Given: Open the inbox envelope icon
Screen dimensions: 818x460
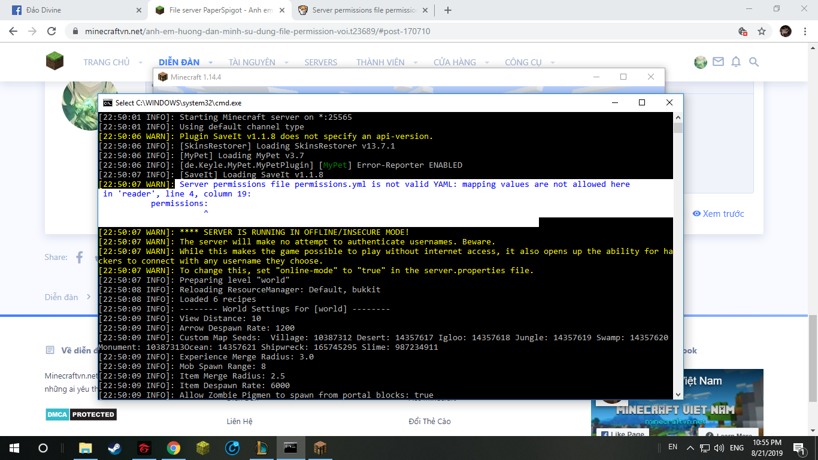Looking at the screenshot, I should click(x=718, y=62).
